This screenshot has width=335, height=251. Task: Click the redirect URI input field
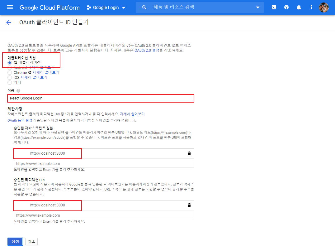coord(104,215)
